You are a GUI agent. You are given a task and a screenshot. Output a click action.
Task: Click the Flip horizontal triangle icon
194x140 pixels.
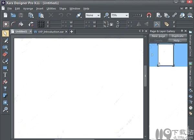click(139, 24)
